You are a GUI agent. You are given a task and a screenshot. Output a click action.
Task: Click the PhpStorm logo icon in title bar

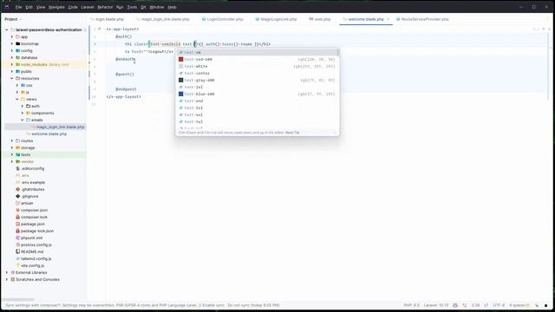tap(7, 7)
